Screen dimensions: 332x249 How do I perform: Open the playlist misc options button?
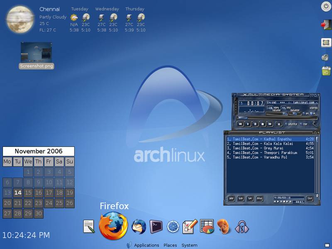(x=259, y=199)
